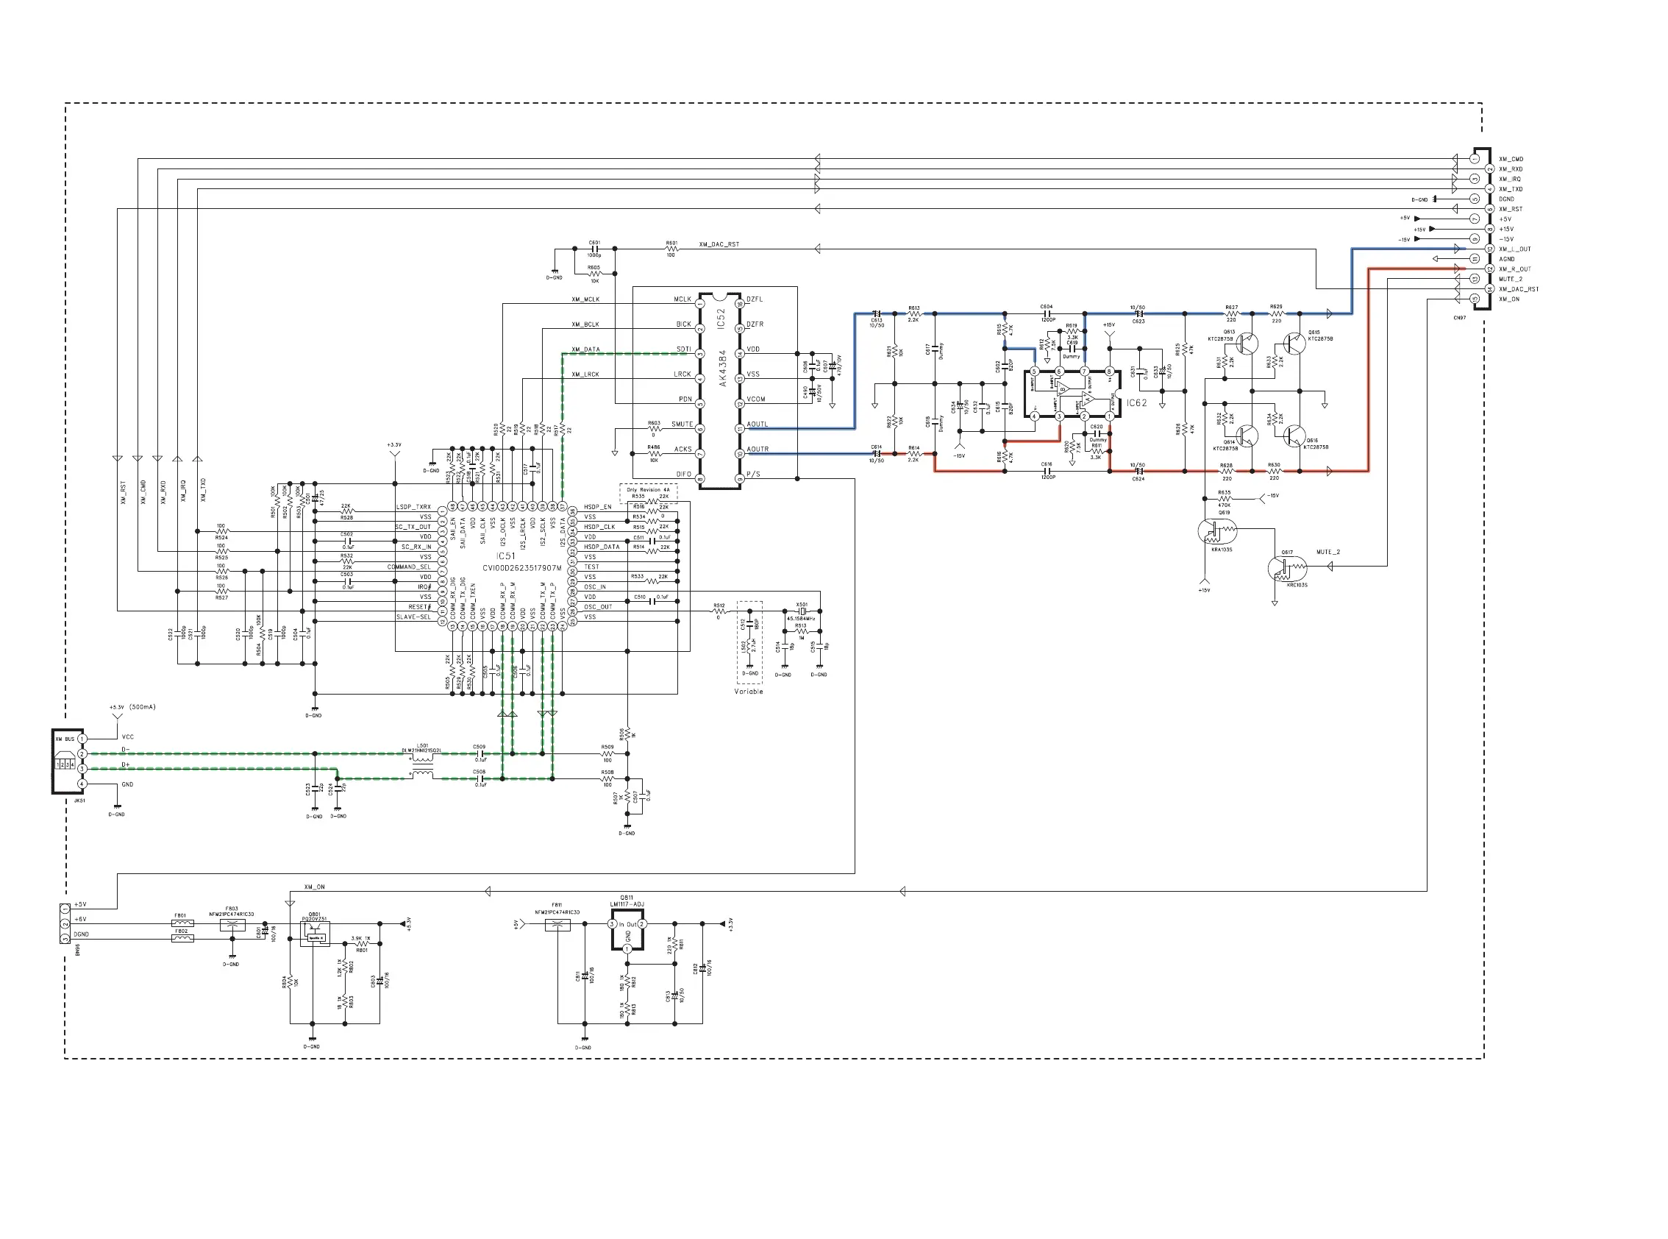Click the XM_DAC_RST net label
This screenshot has width=1668, height=1239.
[719, 244]
